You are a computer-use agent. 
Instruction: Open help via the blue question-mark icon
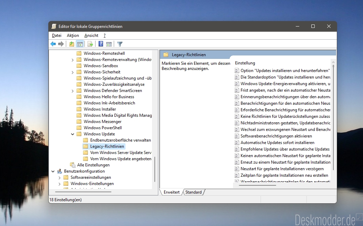point(101,44)
